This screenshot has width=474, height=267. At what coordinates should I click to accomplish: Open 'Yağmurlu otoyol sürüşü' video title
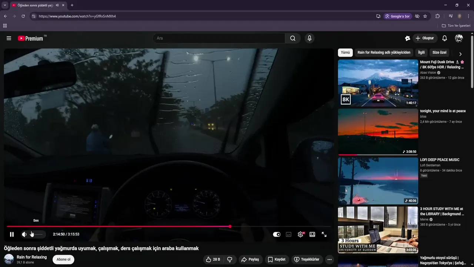pos(442,260)
